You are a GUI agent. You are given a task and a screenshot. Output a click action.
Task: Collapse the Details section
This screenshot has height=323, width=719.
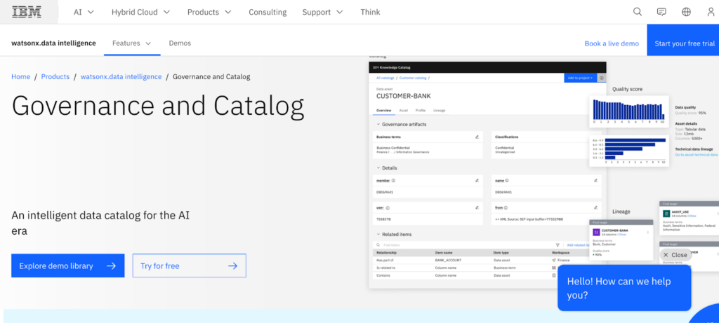378,168
